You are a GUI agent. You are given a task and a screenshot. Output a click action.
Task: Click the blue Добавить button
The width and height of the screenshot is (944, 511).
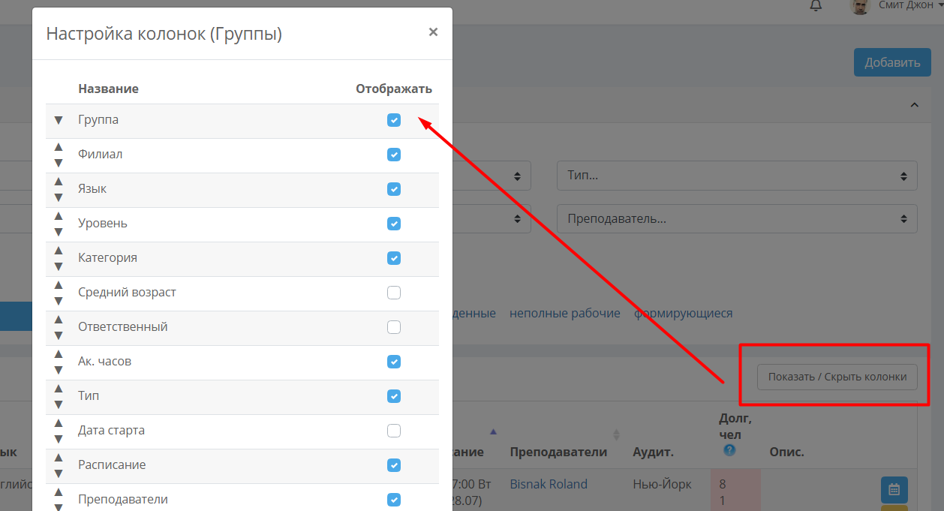[x=892, y=62]
